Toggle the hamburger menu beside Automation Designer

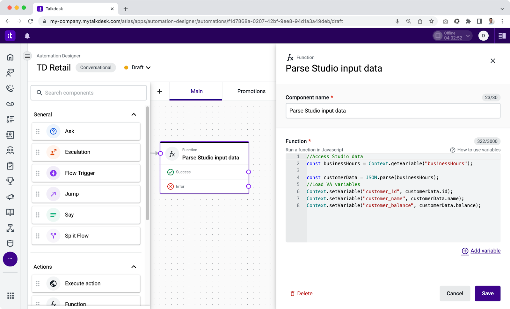pyautogui.click(x=27, y=56)
